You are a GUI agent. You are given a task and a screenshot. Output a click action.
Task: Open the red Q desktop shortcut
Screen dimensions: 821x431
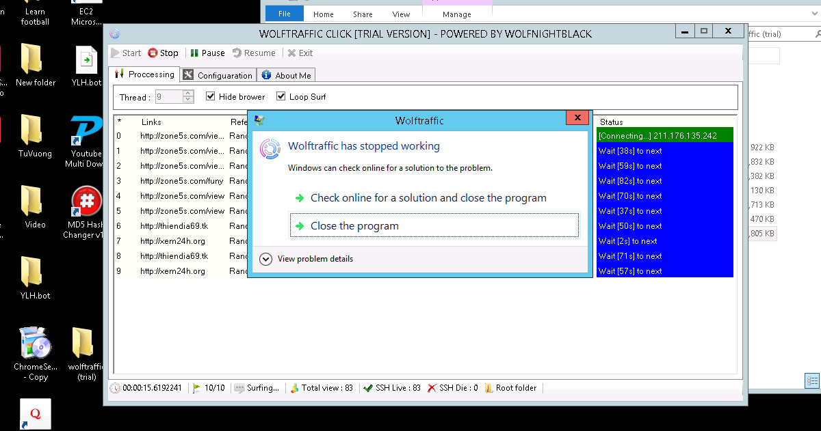35,414
